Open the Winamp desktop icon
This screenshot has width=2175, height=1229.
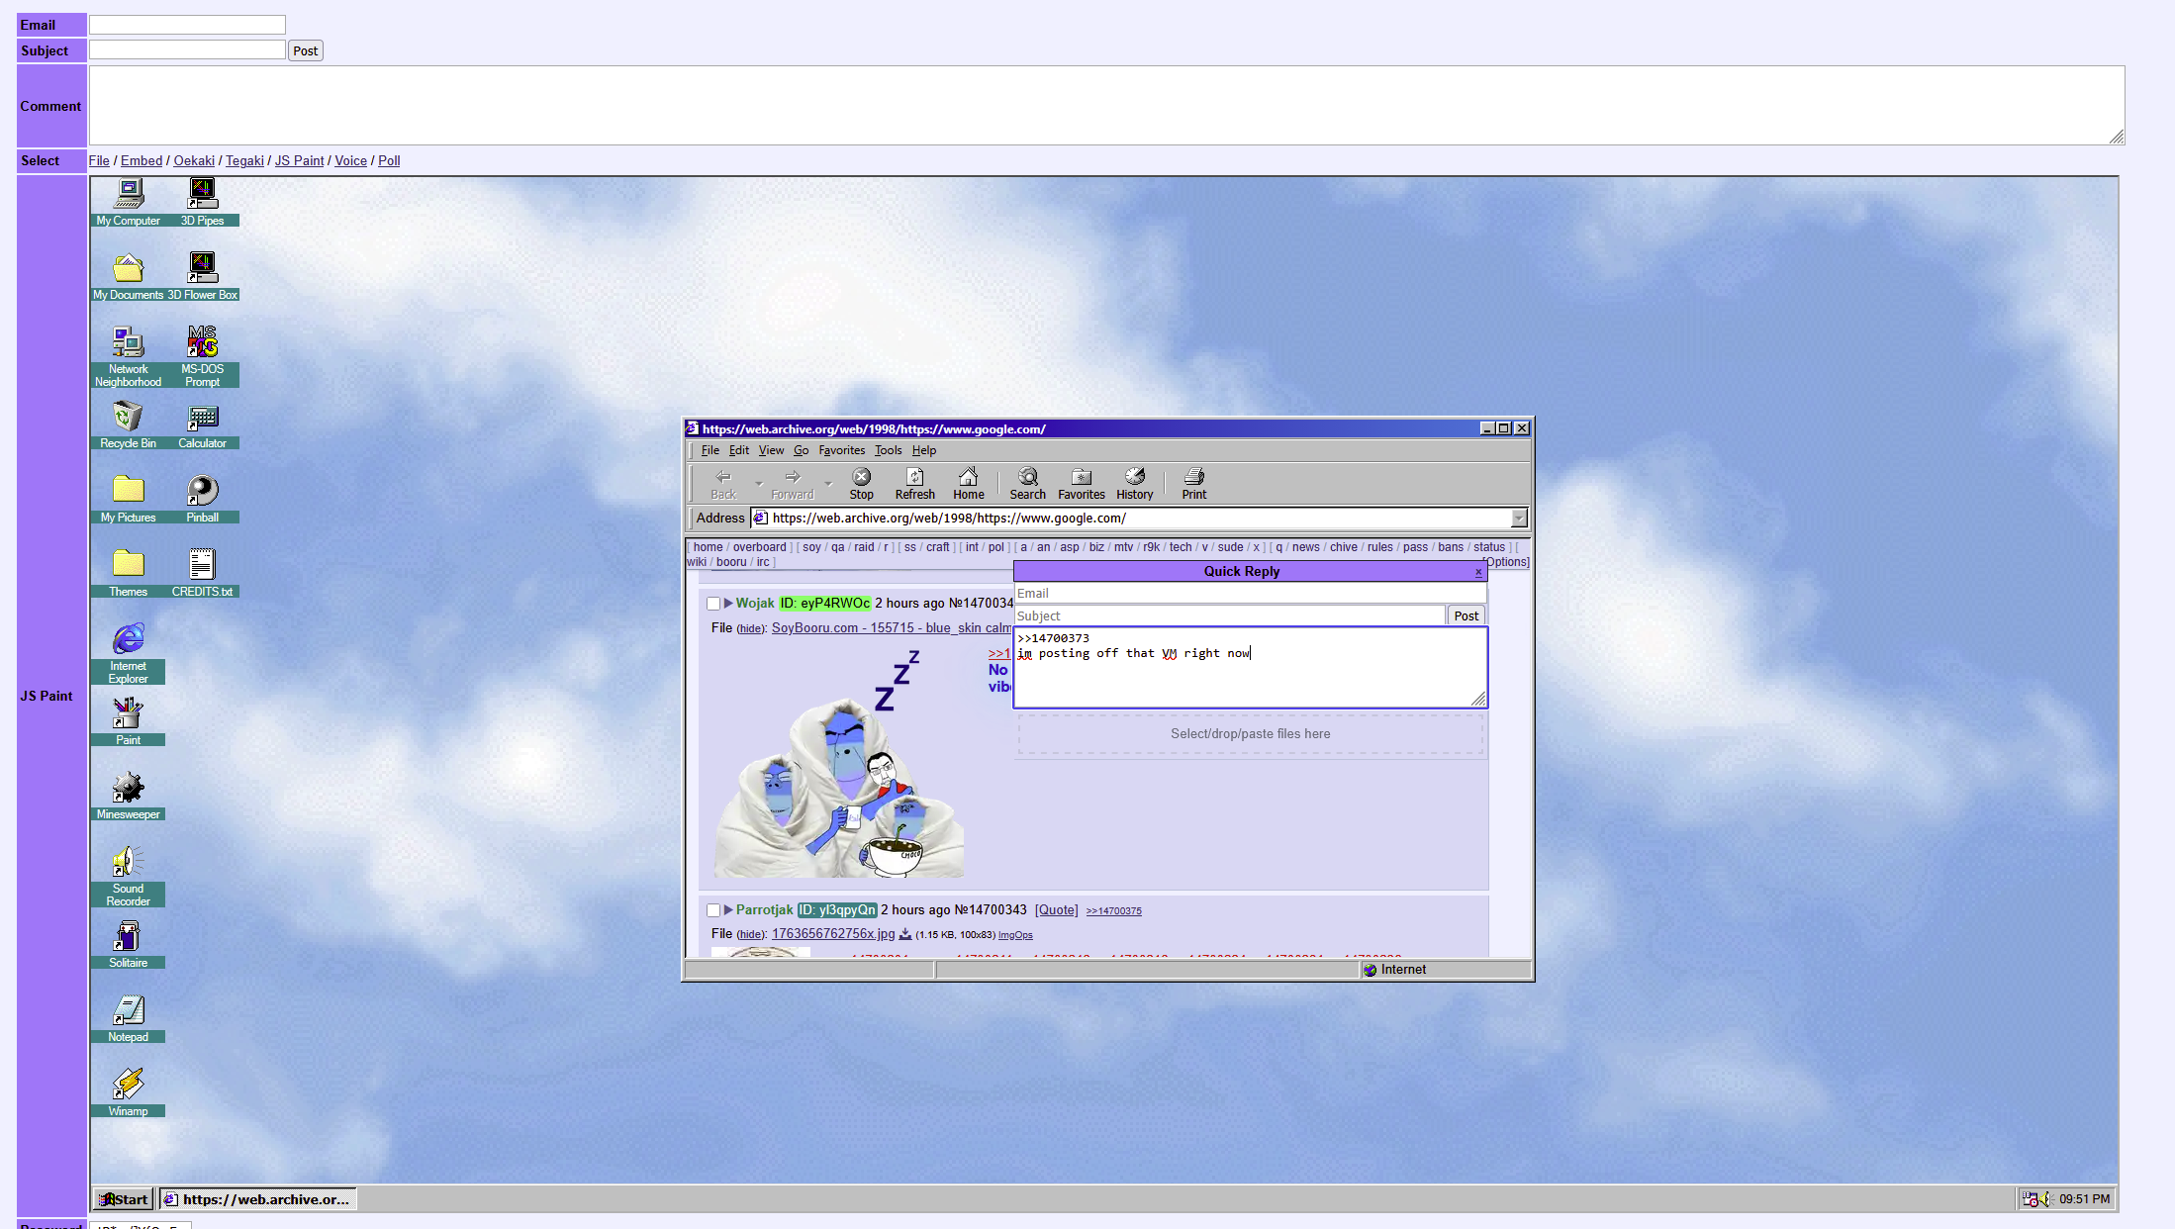pos(128,1087)
